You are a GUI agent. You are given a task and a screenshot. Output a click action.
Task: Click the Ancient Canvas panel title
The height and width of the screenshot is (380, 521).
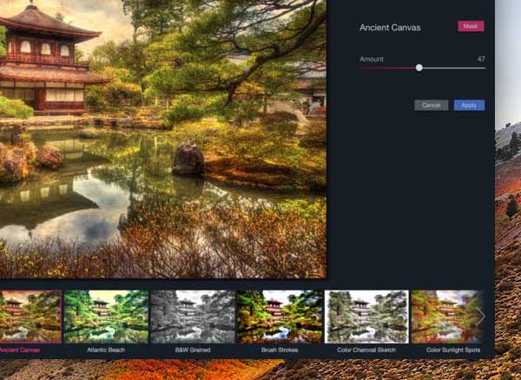click(x=390, y=28)
